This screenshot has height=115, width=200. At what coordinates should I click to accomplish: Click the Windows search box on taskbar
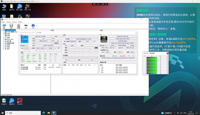coord(23,113)
